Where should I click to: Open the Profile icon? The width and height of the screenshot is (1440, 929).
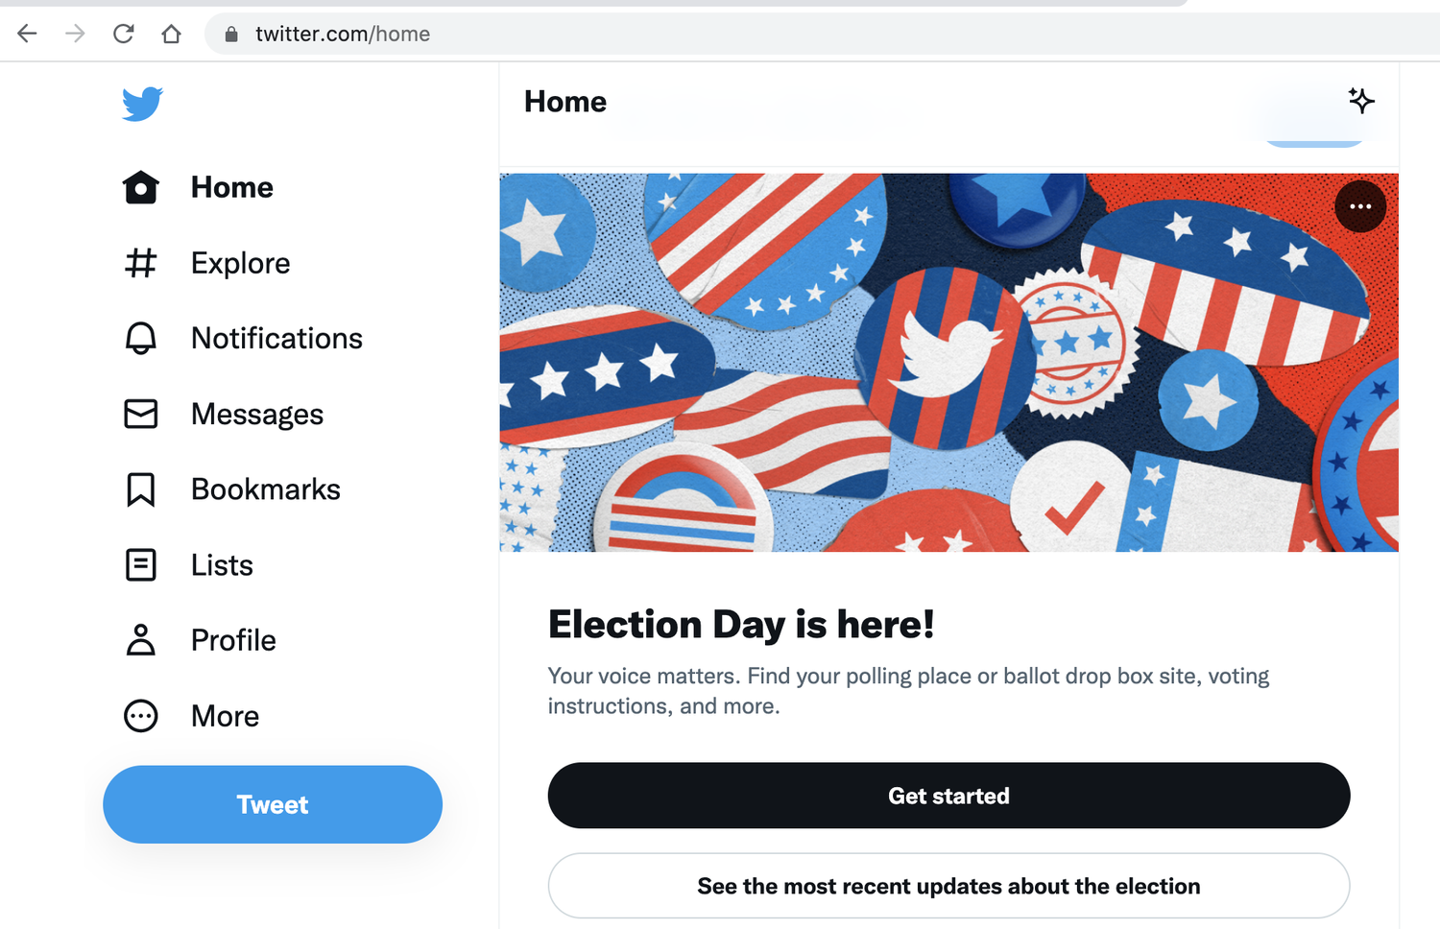(141, 639)
